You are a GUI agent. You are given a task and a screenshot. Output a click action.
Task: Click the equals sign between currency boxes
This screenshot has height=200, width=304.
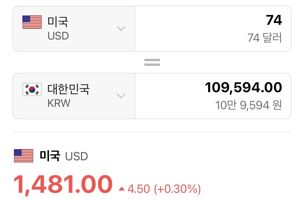click(152, 62)
